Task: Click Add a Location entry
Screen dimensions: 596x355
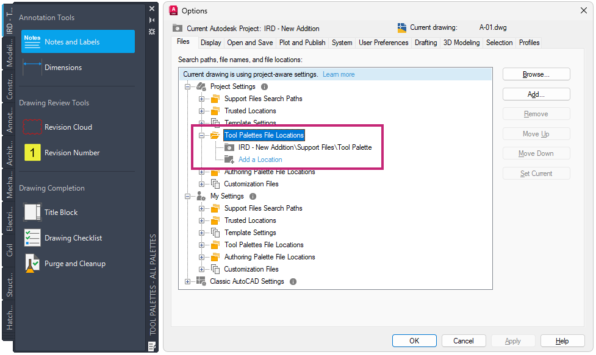Action: pos(260,160)
